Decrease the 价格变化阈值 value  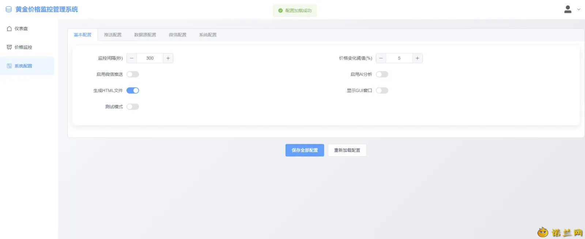coord(381,58)
